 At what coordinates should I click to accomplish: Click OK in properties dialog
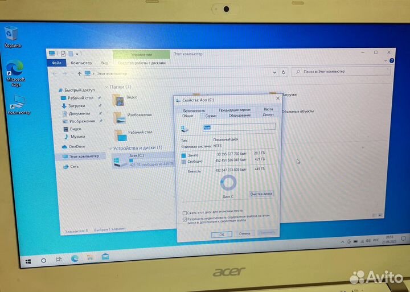pos(222,235)
